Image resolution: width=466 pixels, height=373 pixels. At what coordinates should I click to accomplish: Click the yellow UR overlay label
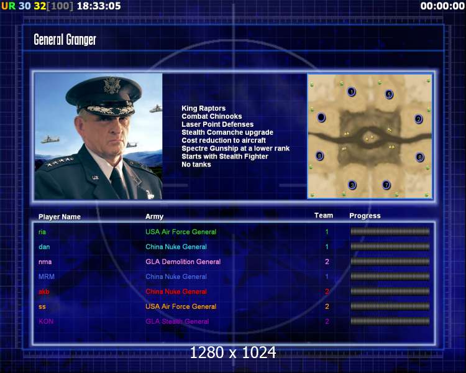click(8, 6)
